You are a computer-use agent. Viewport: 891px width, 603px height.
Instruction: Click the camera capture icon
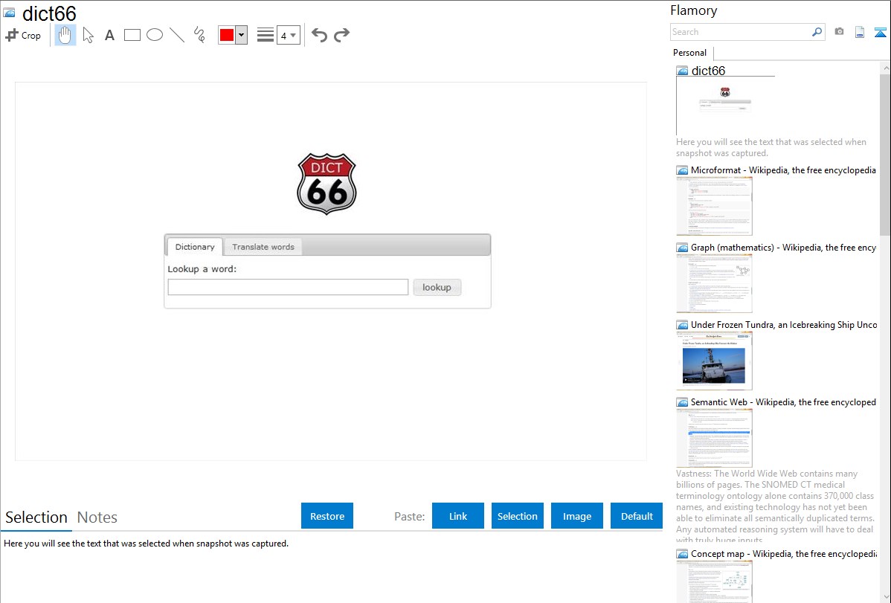point(839,32)
